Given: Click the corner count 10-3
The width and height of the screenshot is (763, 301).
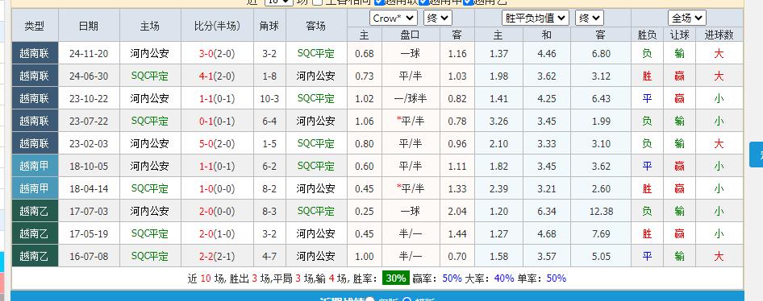Looking at the screenshot, I should point(269,98).
